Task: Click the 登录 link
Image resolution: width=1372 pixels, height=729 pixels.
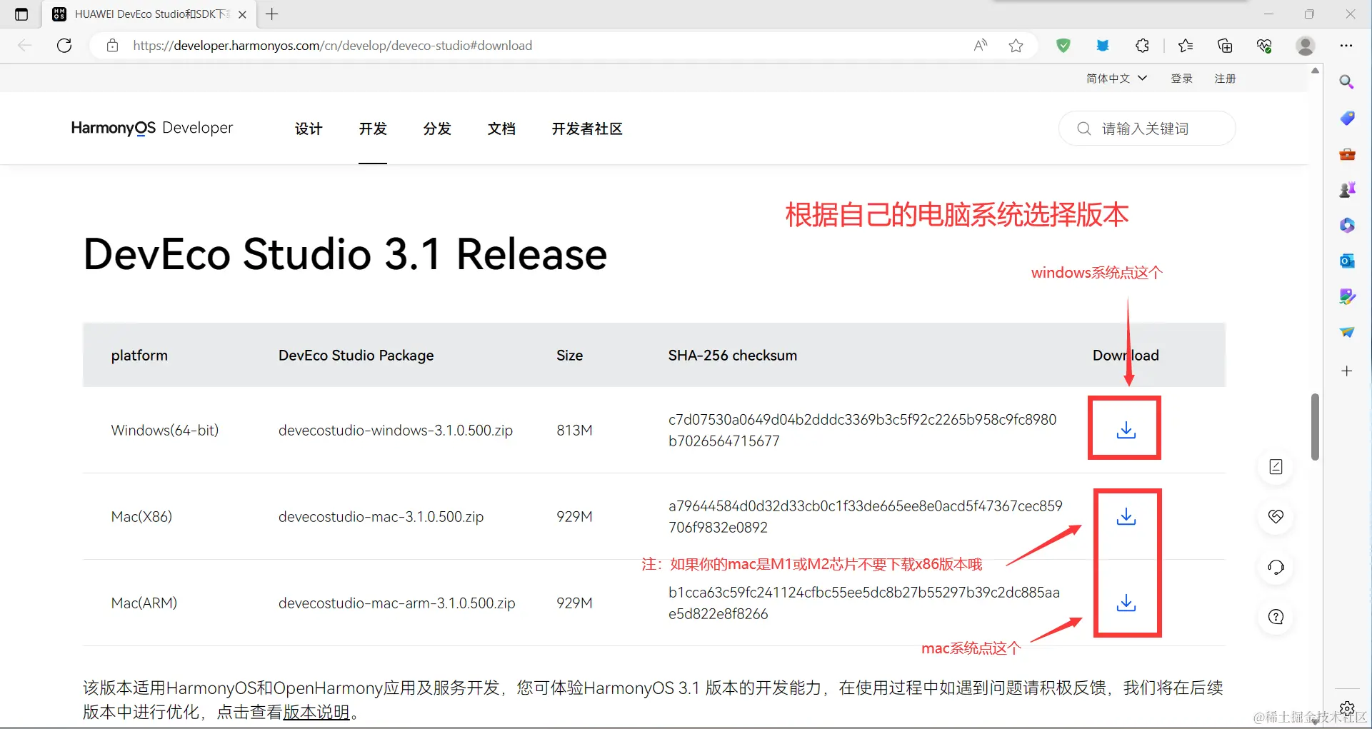Action: (1181, 79)
